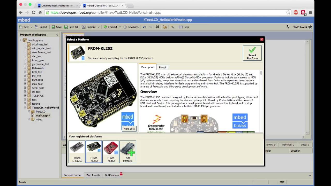The image size is (331, 186).
Task: Select the mbed LPC1768 platform thumbnail
Action: 77,152
